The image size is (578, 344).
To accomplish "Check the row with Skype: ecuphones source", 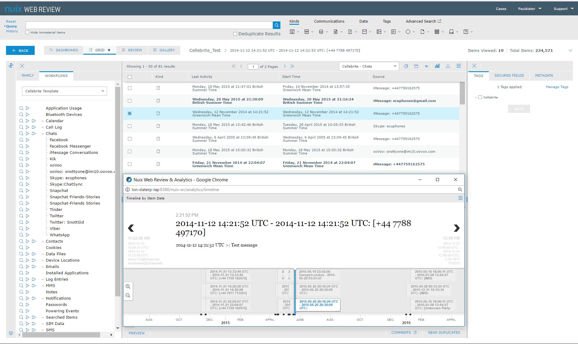I will coord(130,126).
